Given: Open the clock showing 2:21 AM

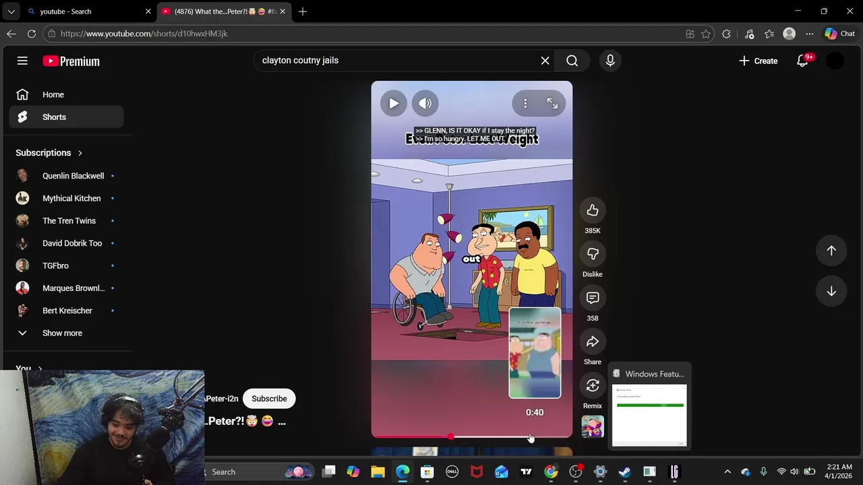Looking at the screenshot, I should pos(839,472).
